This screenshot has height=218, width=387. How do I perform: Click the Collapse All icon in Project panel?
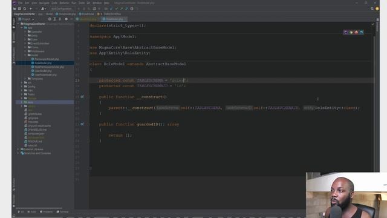click(60, 19)
